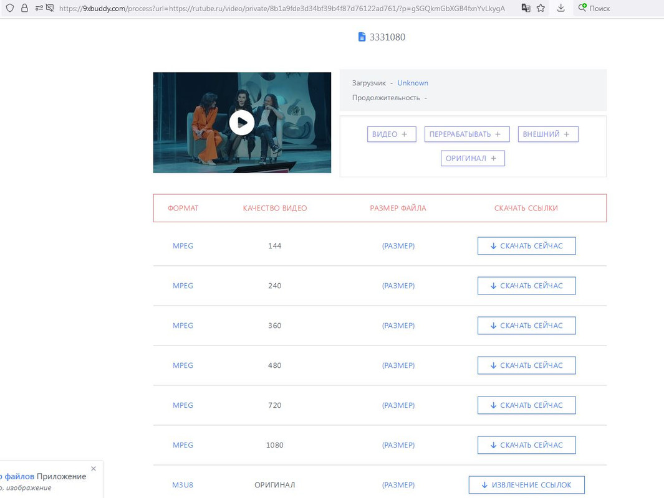The width and height of the screenshot is (664, 498).
Task: Click the MPEG format link in 360 row
Action: (x=183, y=326)
